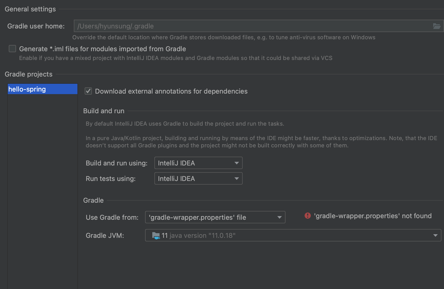Click the Build and run using label
The image size is (444, 289).
[116, 163]
